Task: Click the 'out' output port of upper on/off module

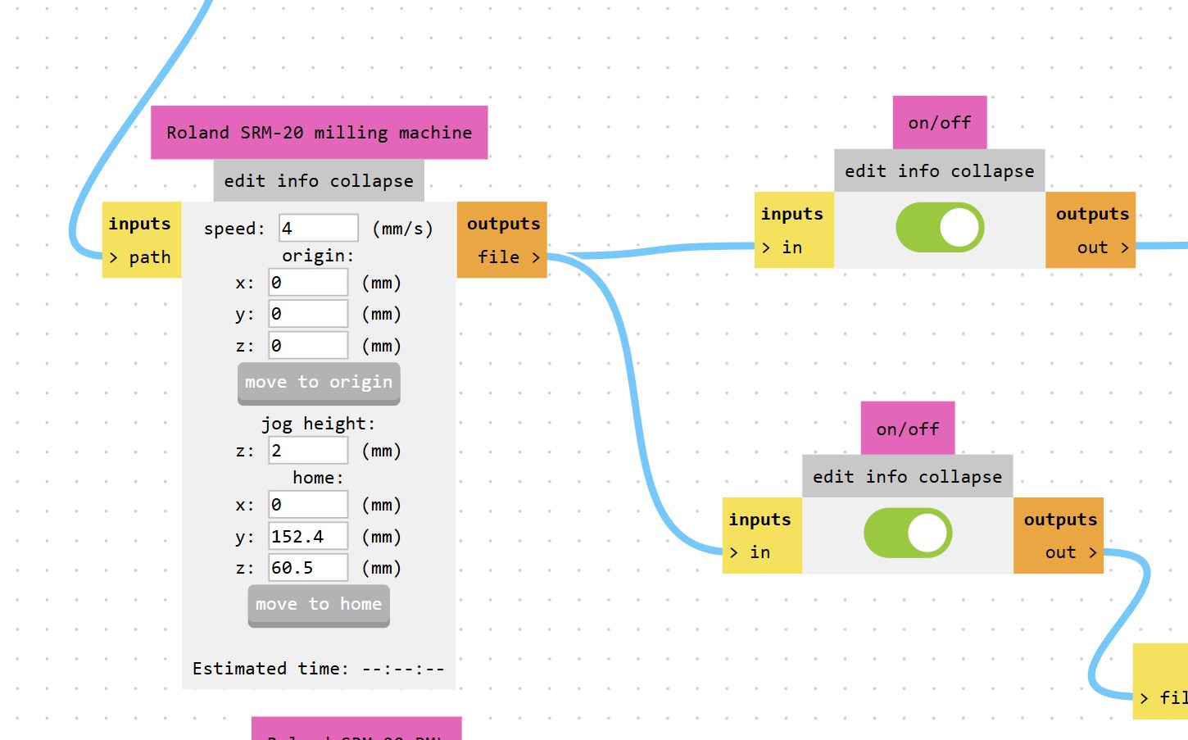Action: 1103,247
